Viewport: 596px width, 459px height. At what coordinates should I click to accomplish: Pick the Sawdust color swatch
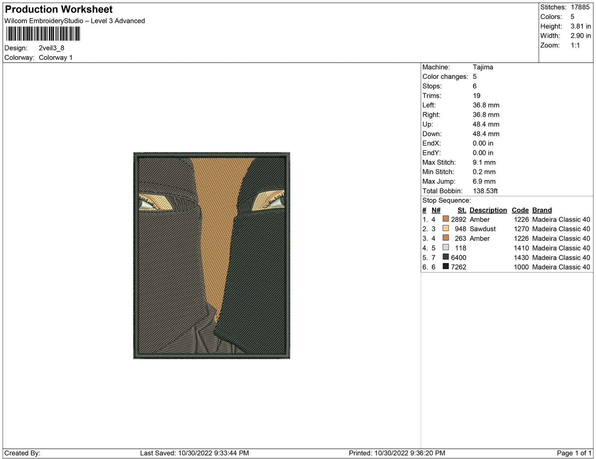click(x=445, y=228)
